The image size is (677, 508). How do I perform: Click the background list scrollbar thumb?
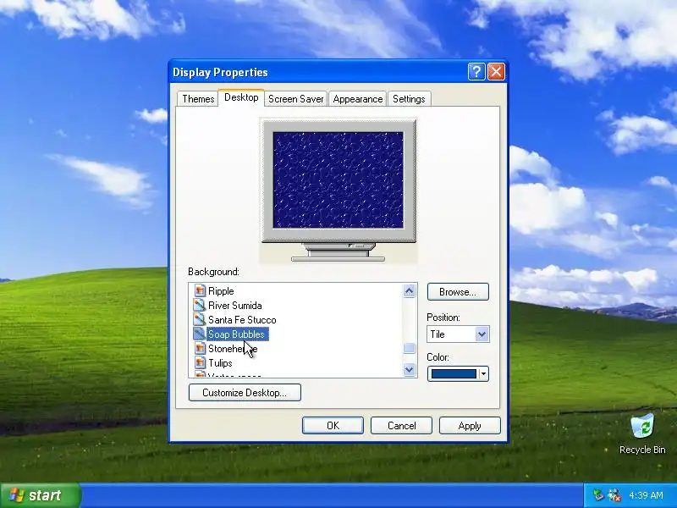[409, 348]
